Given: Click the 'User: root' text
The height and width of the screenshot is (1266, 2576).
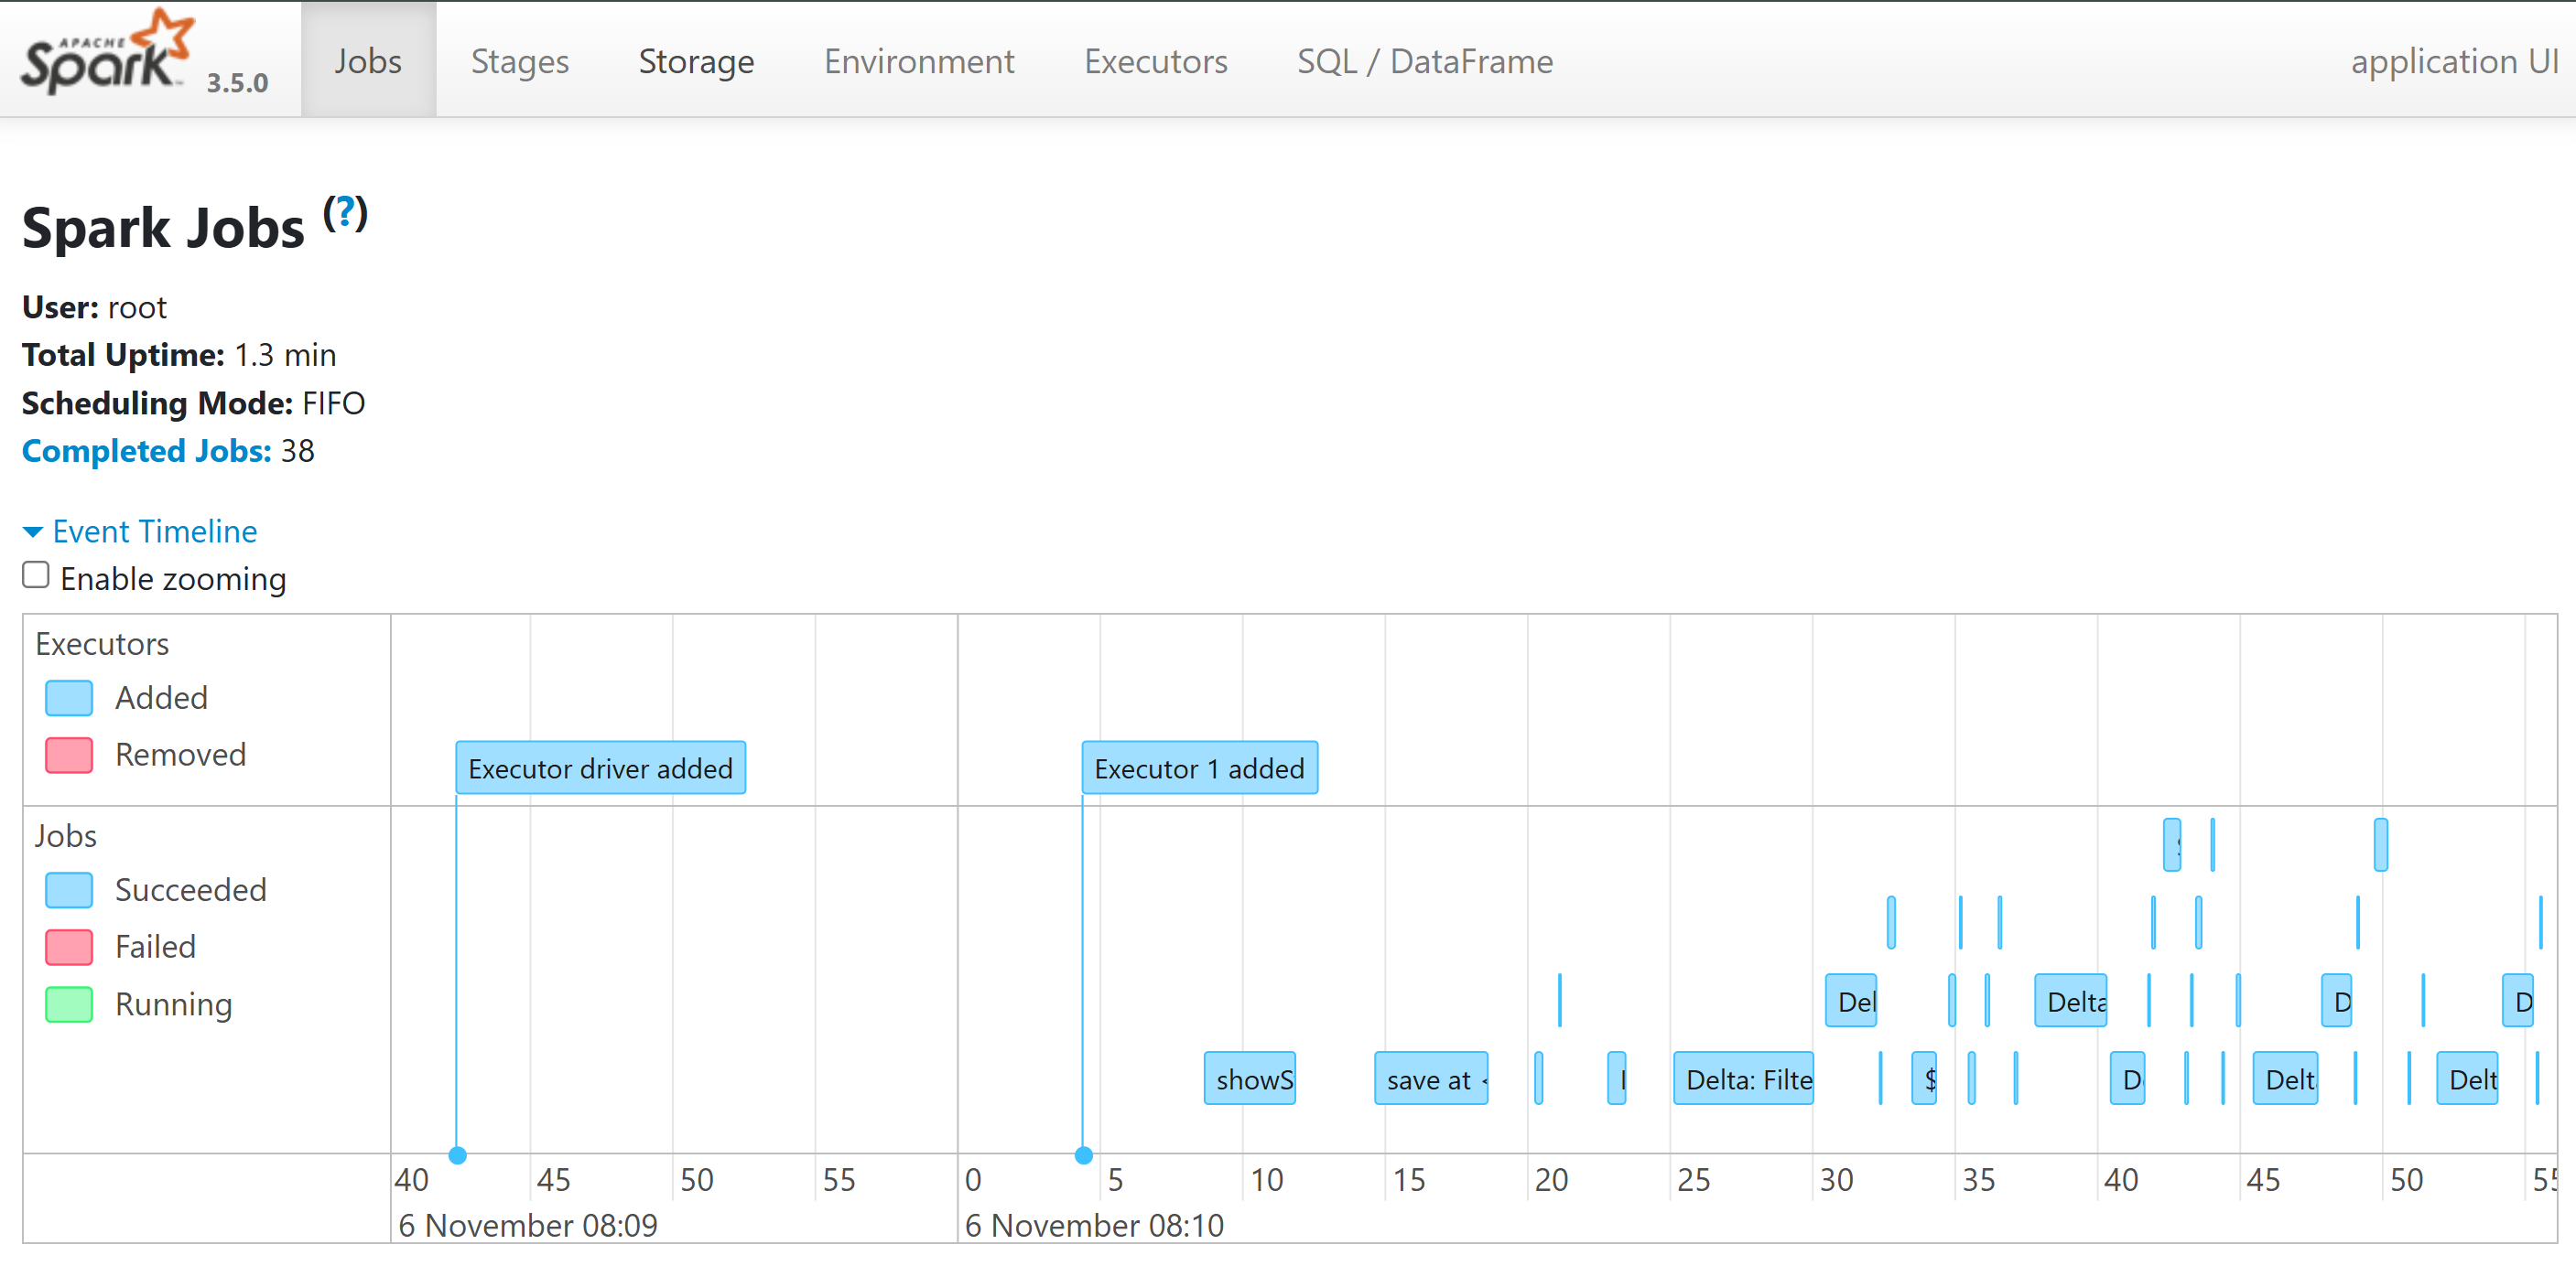Looking at the screenshot, I should click(94, 306).
